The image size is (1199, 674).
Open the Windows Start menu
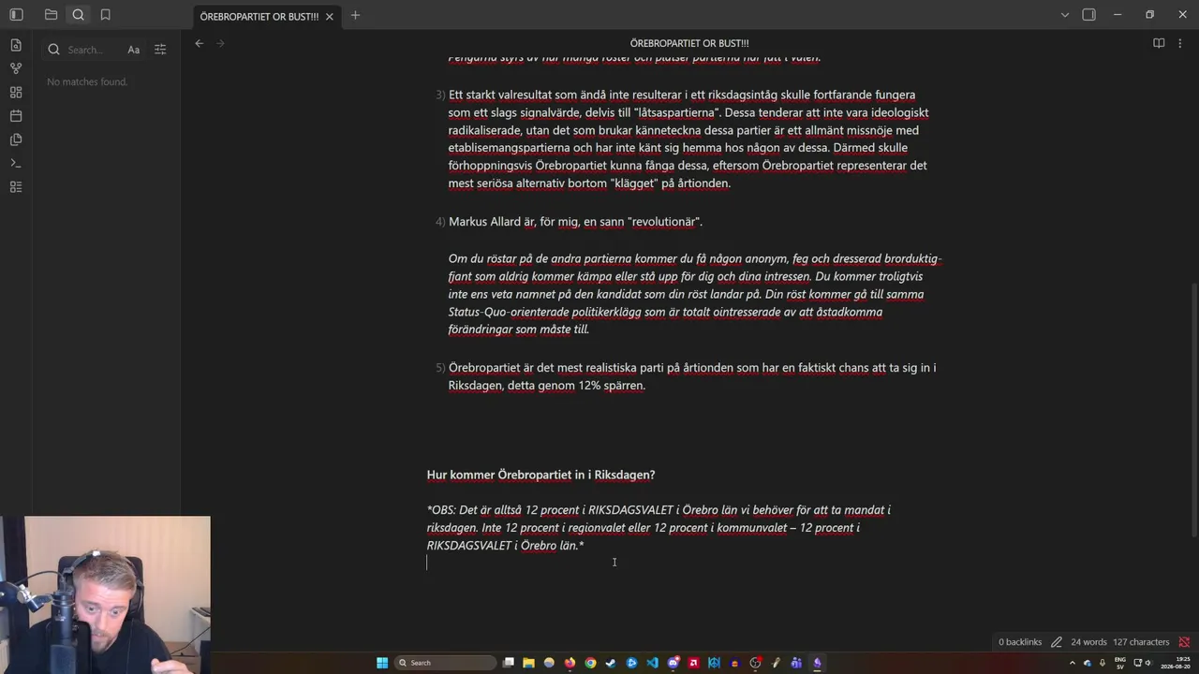382,663
